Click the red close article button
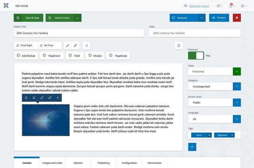Image resolution: width=254 pixels, height=168 pixels. coord(237,18)
